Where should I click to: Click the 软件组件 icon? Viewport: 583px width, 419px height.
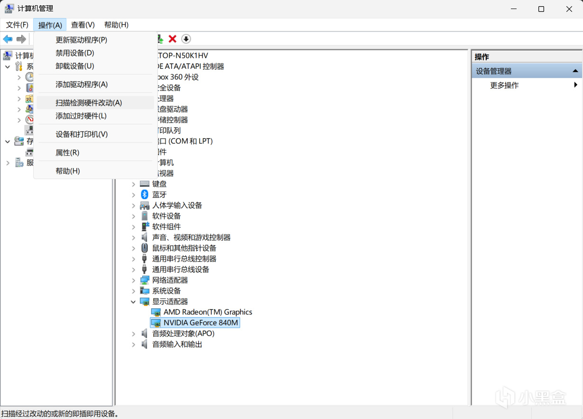[x=145, y=227]
